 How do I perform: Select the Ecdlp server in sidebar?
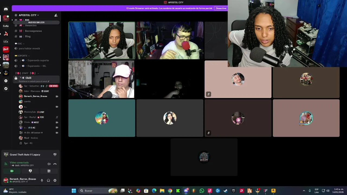pos(6,26)
